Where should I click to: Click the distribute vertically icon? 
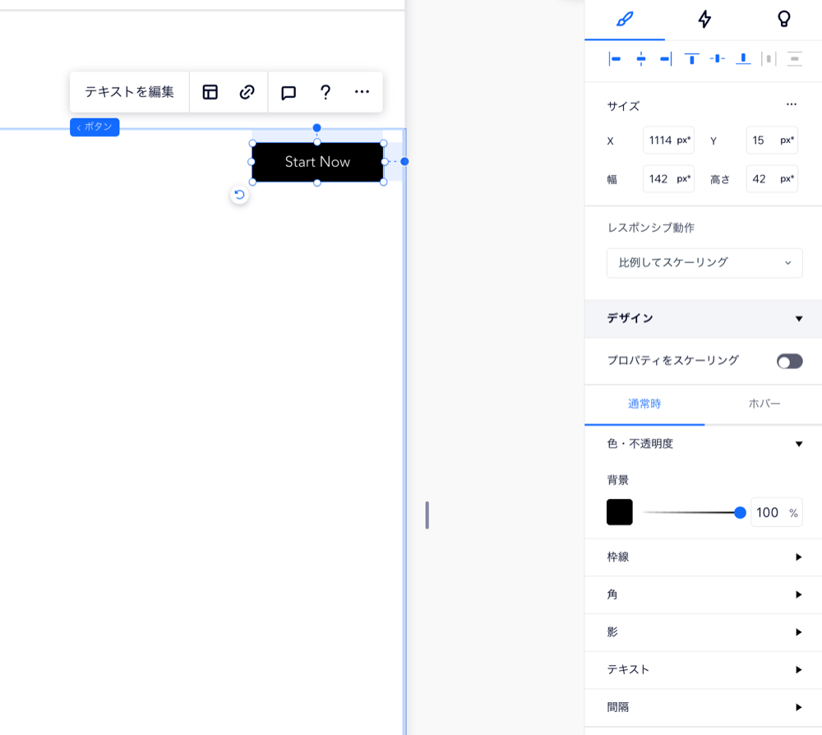tap(794, 58)
